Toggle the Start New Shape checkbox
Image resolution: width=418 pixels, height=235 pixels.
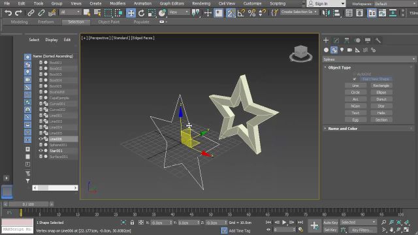point(354,79)
